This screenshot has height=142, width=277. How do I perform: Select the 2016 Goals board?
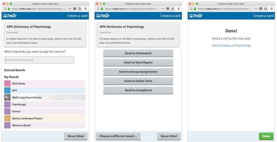coord(45,84)
